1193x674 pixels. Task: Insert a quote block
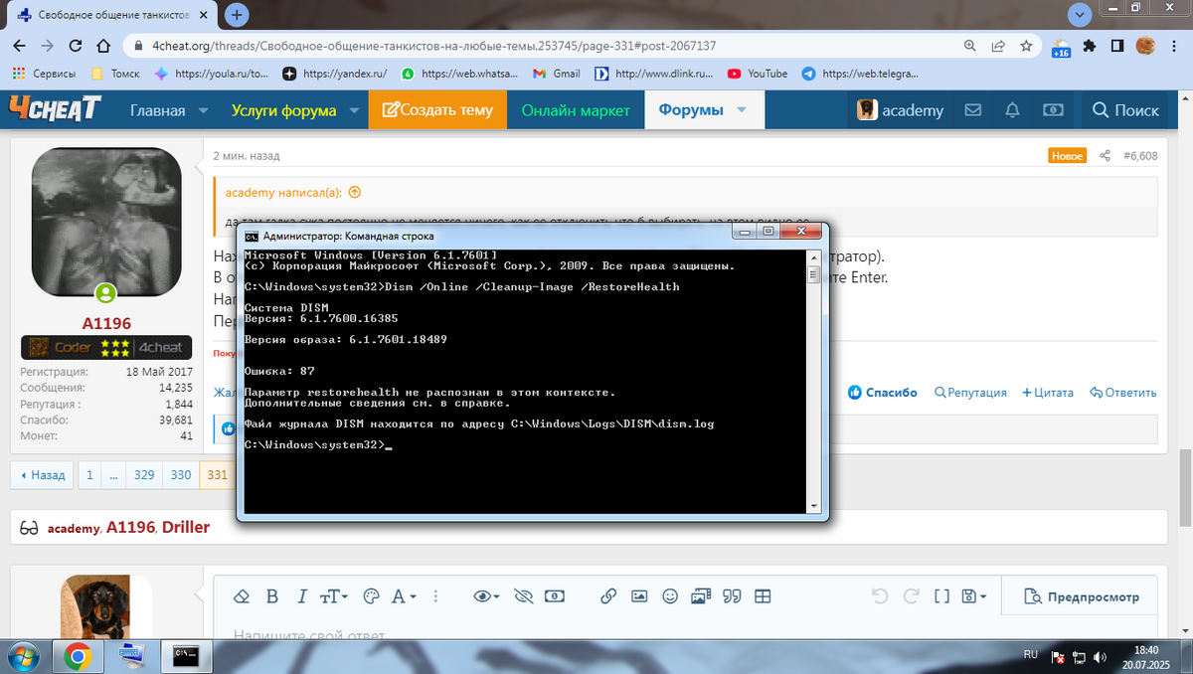tap(732, 596)
